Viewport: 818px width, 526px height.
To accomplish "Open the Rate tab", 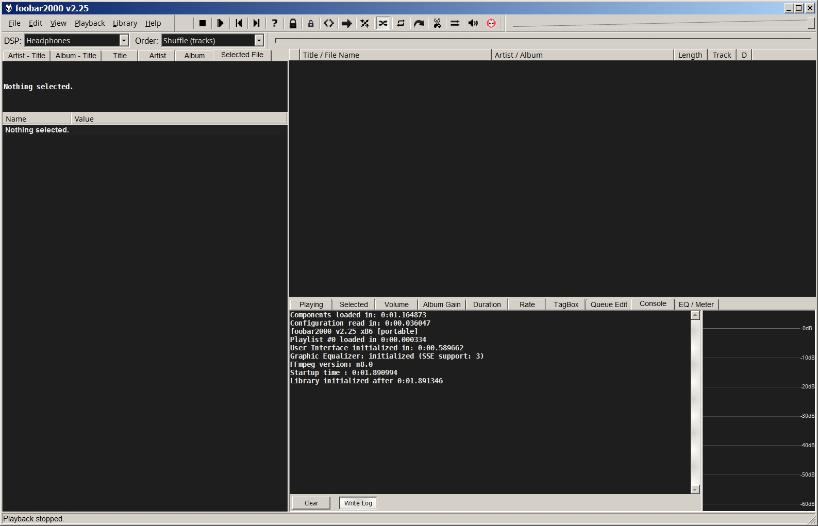I will (527, 304).
